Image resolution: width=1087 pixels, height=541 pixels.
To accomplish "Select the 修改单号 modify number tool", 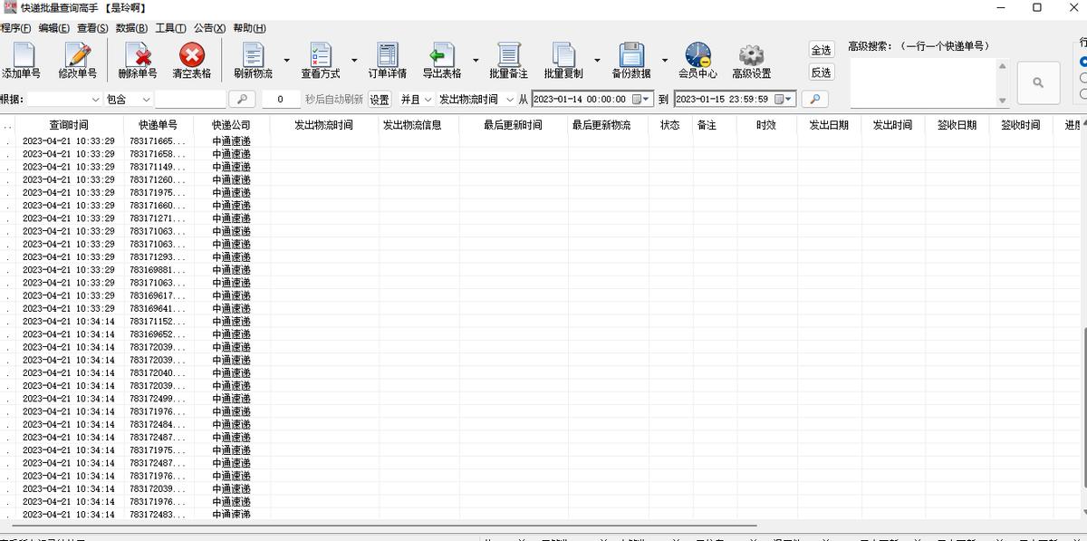I will (x=78, y=60).
